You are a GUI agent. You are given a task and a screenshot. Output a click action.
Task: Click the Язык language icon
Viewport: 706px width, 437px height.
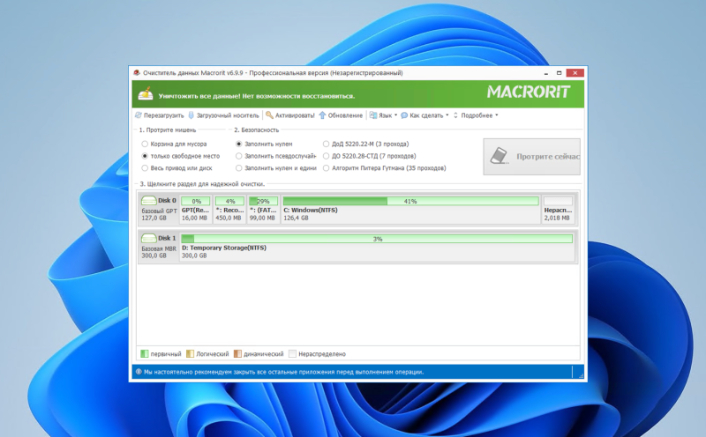[x=373, y=115]
